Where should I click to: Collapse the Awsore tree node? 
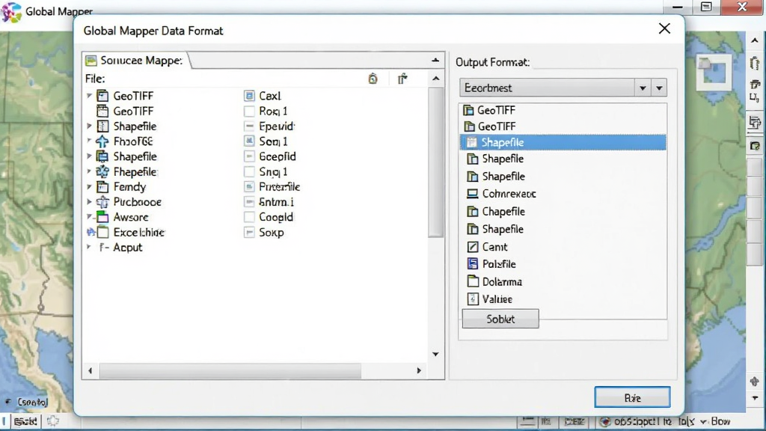point(89,216)
